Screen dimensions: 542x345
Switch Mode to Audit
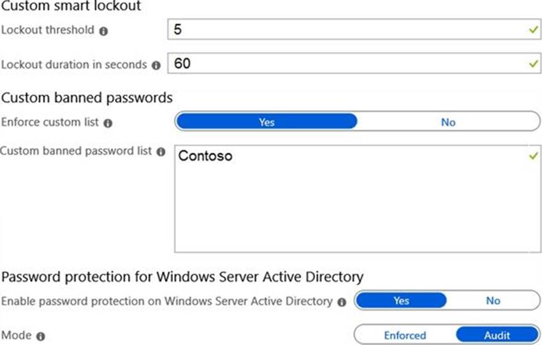[497, 335]
